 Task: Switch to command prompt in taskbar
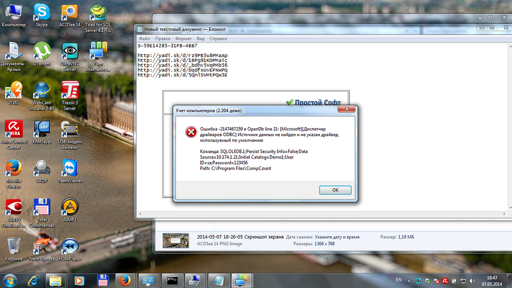tap(171, 279)
